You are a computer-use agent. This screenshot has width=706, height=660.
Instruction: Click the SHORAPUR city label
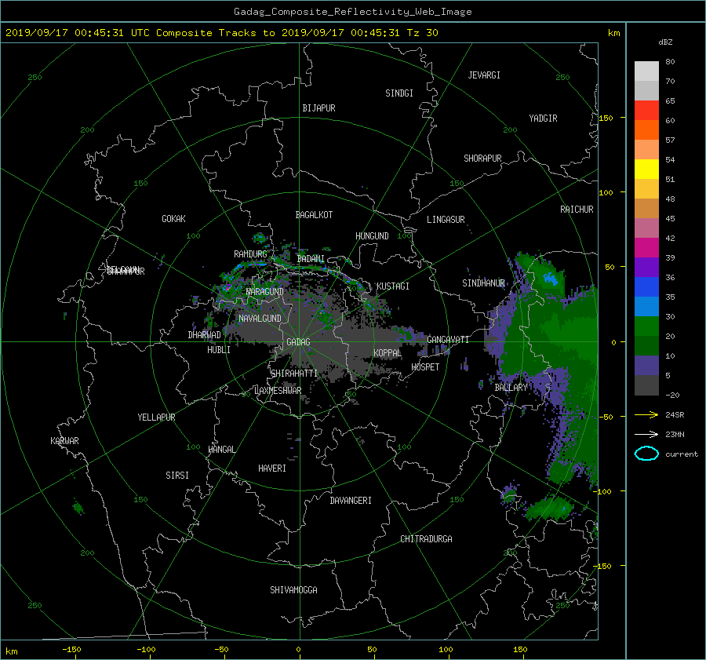click(x=482, y=159)
